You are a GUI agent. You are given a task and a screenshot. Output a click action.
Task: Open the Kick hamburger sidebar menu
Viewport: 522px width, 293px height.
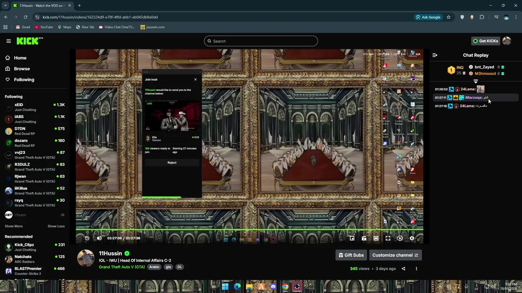coord(9,41)
